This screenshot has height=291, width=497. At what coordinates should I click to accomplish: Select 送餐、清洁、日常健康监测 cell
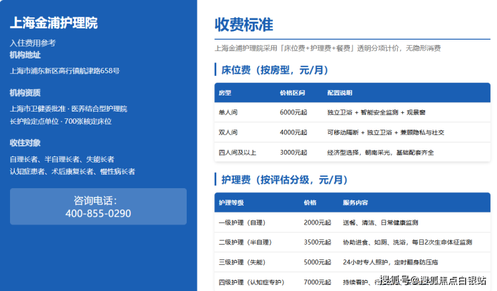(380, 222)
